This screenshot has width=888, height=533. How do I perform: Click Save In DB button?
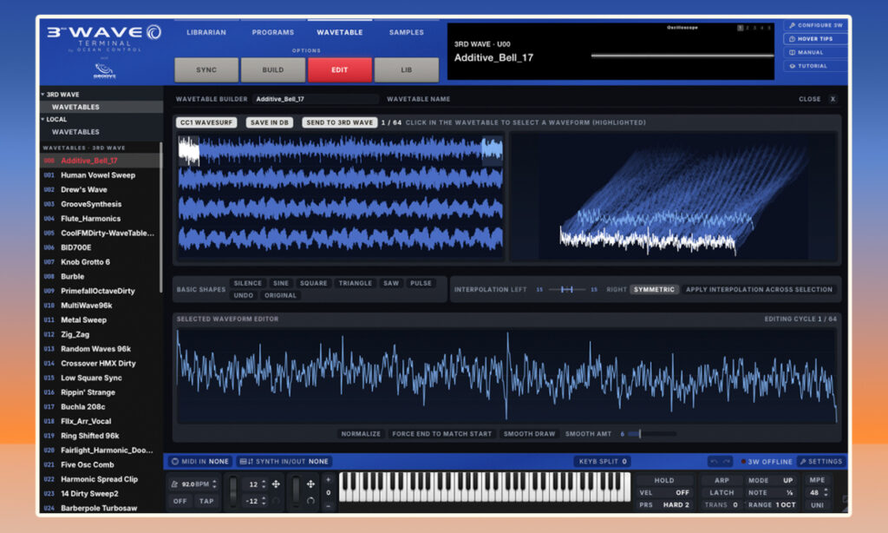click(x=270, y=122)
